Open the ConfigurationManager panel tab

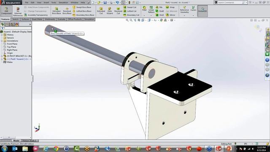[x=12, y=24]
